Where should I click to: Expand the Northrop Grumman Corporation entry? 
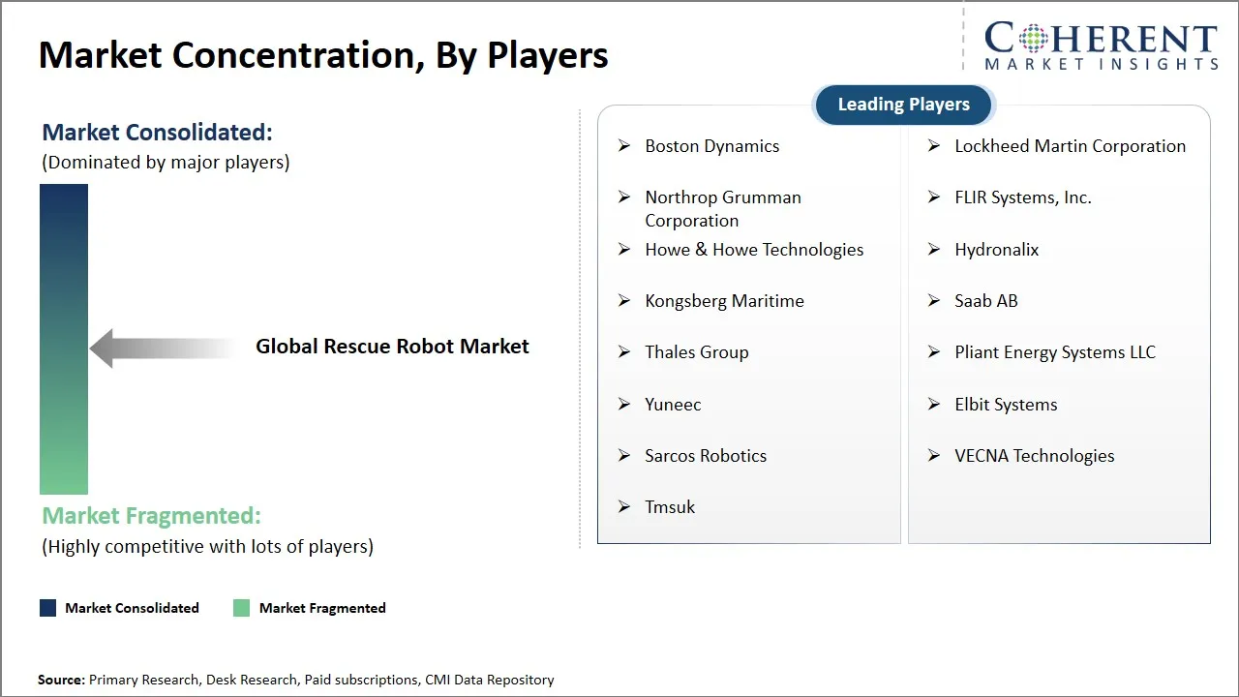click(722, 208)
